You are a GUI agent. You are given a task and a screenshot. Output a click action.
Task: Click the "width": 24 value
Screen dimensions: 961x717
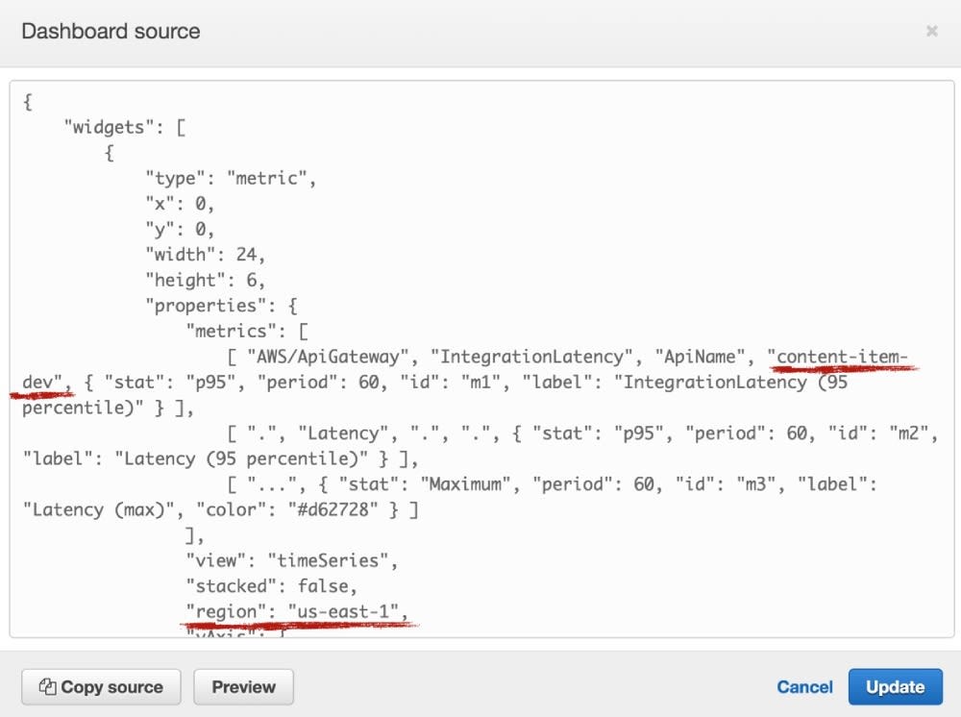pos(246,255)
